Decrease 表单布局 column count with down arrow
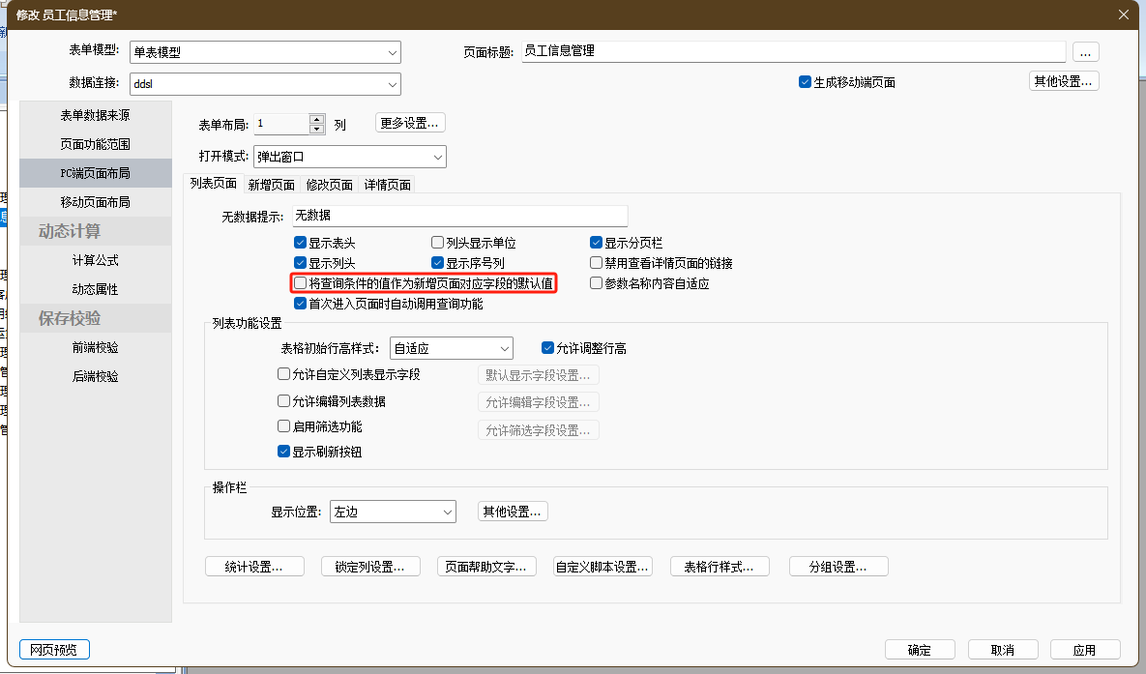 coord(316,129)
